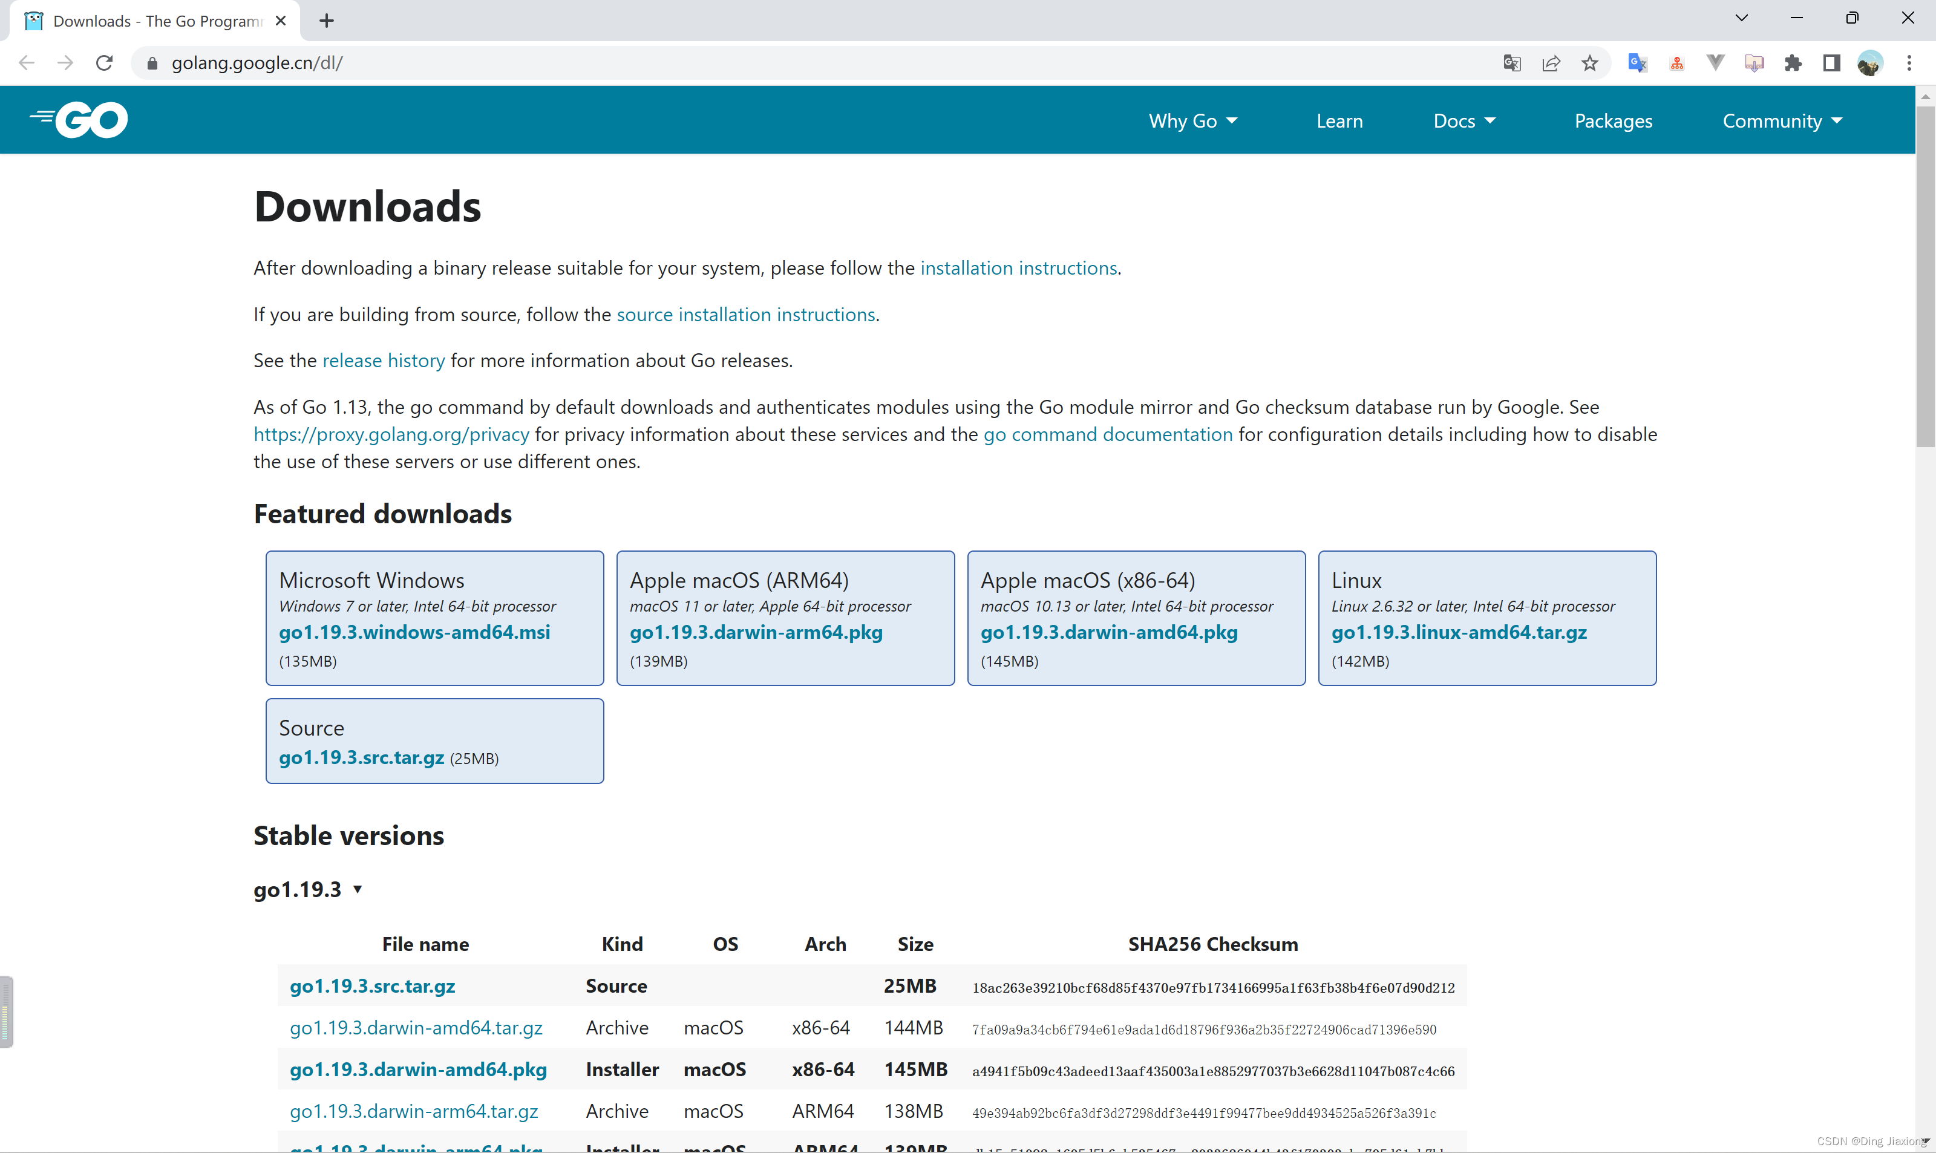This screenshot has width=1936, height=1153.
Task: Expand the Why Go dropdown
Action: [x=1192, y=121]
